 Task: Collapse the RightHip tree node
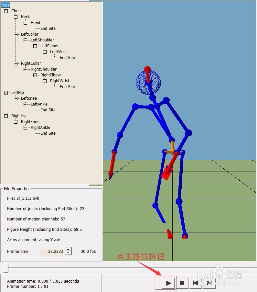(6, 116)
